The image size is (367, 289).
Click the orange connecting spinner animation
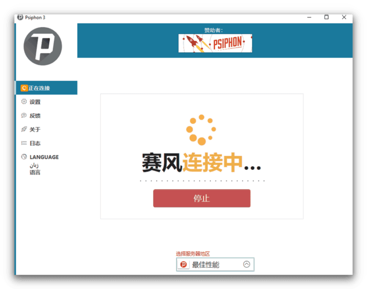pos(201,129)
